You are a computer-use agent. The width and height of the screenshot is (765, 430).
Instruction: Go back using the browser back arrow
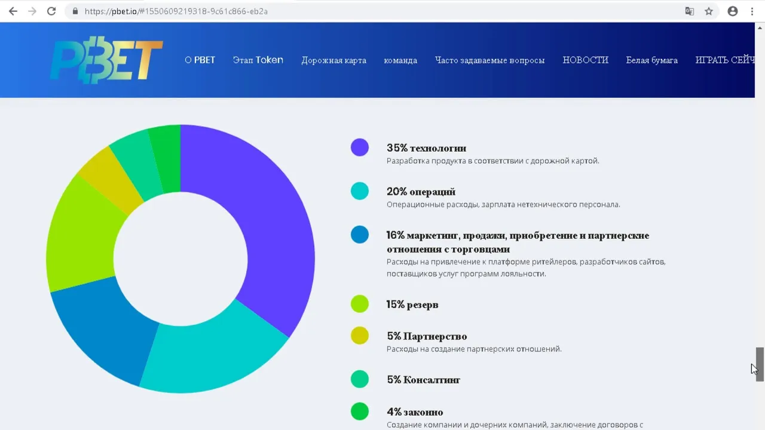pyautogui.click(x=13, y=11)
